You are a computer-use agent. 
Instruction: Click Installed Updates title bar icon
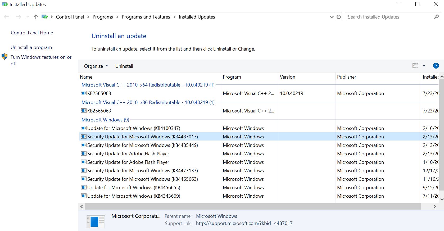click(x=5, y=4)
